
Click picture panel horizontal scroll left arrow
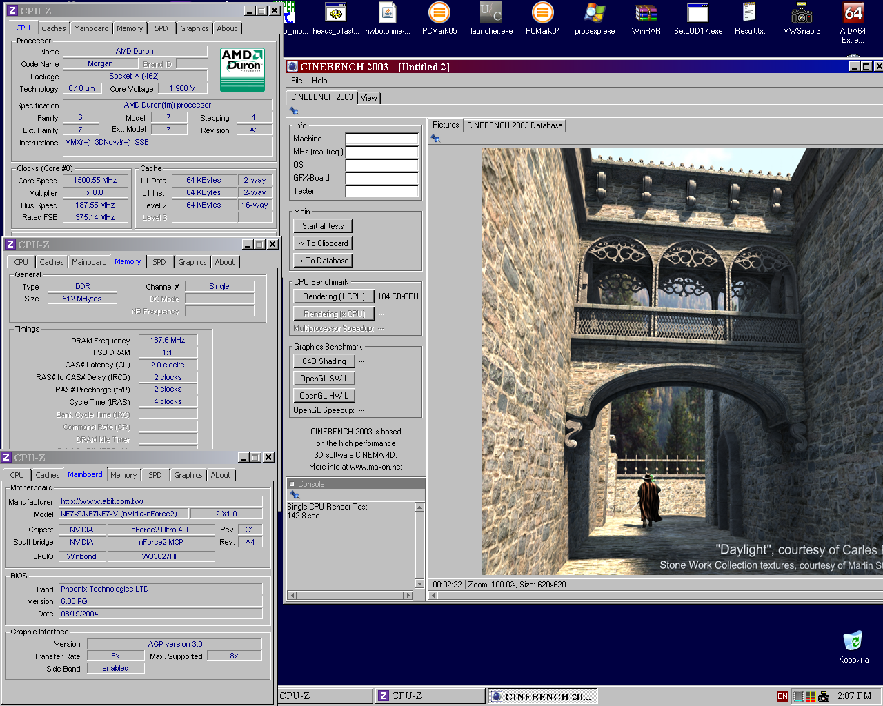click(x=433, y=596)
